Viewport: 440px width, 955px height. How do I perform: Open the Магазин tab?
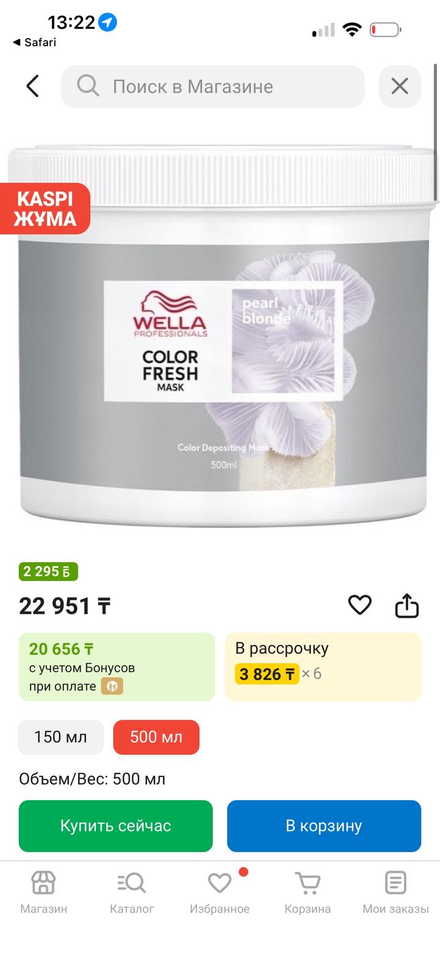(43, 893)
